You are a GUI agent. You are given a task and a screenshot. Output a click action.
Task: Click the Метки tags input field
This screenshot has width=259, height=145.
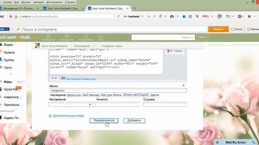point(118,90)
